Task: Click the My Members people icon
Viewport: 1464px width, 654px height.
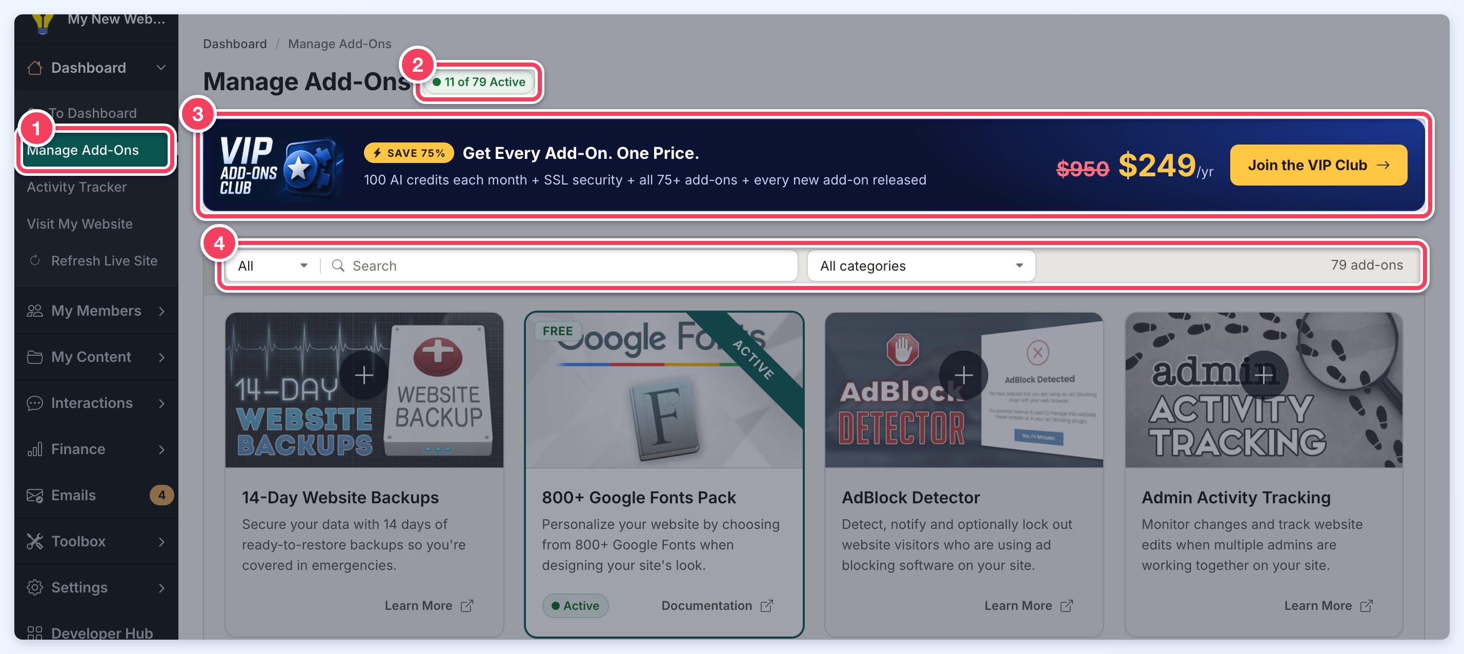Action: pos(35,311)
